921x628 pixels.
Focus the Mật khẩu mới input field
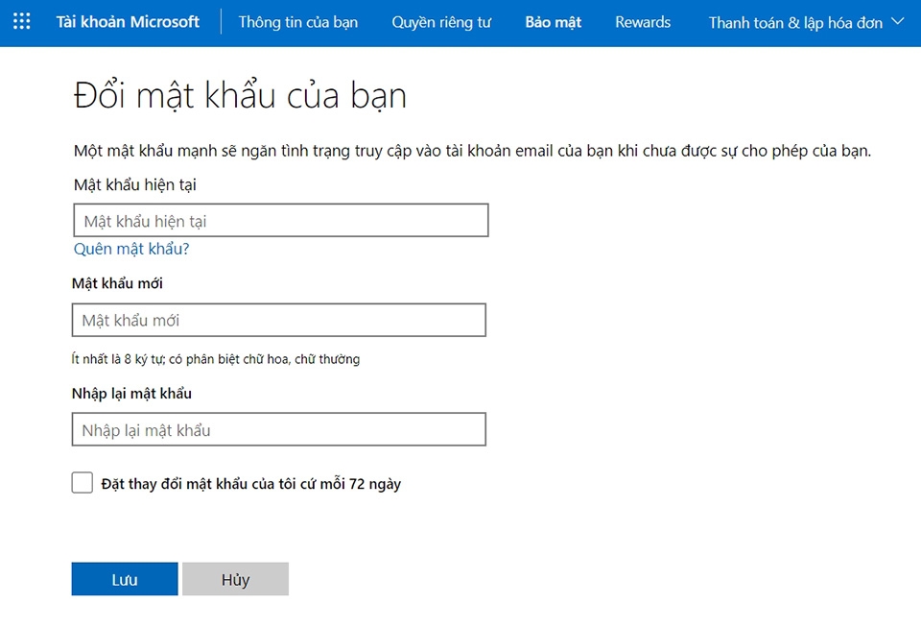pyautogui.click(x=279, y=320)
